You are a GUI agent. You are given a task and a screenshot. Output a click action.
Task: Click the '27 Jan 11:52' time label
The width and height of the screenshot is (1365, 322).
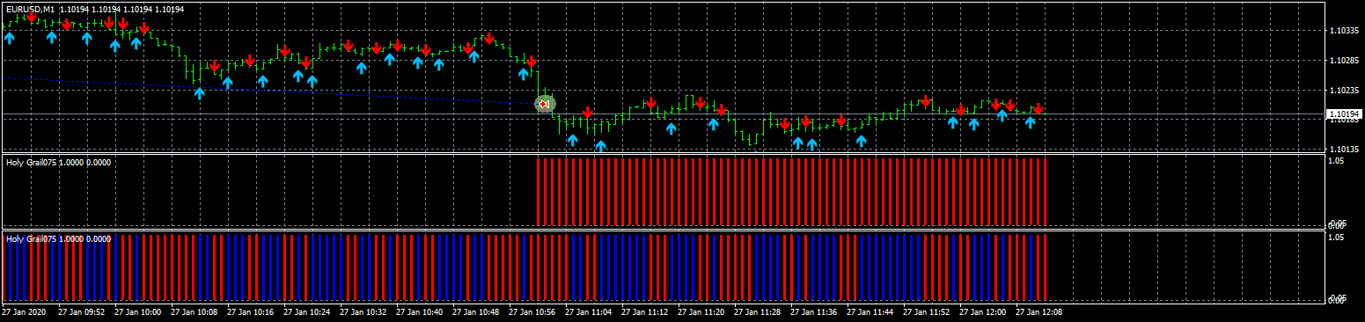[x=926, y=311]
